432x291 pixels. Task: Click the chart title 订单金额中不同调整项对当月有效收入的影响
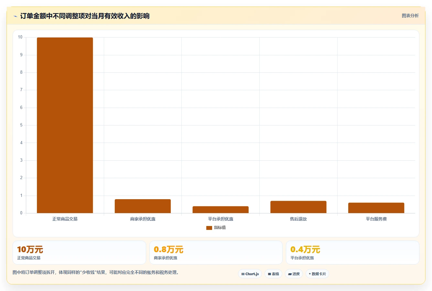(x=85, y=16)
